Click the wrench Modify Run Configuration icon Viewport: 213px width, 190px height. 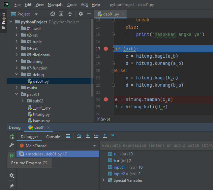[12, 145]
